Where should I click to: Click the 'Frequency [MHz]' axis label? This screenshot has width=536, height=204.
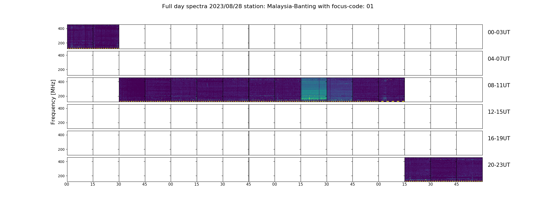pyautogui.click(x=53, y=102)
